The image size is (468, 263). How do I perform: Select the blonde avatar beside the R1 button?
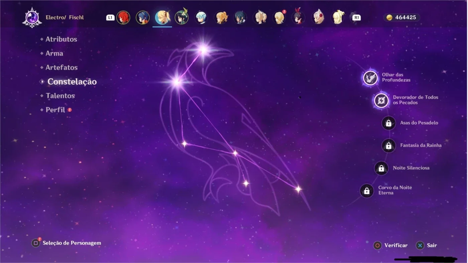338,17
